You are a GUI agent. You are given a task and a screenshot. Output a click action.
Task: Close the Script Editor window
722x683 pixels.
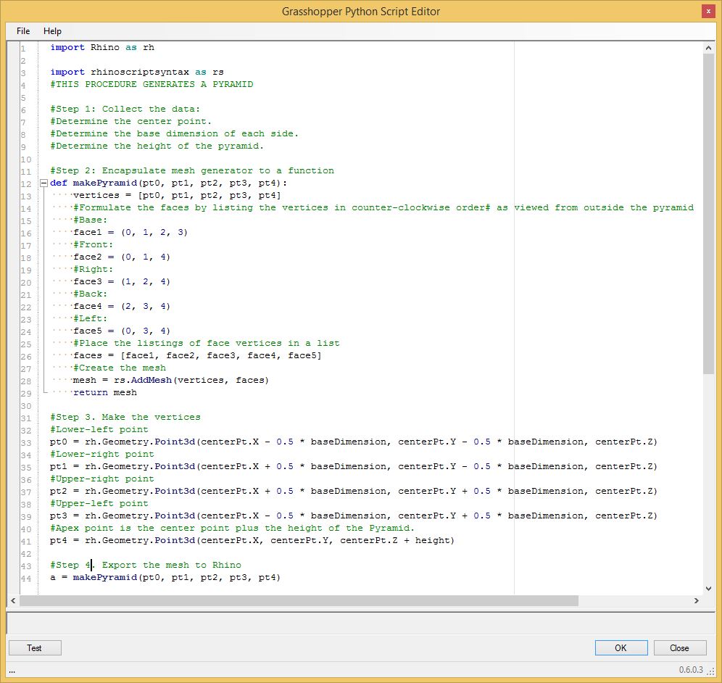coord(708,12)
